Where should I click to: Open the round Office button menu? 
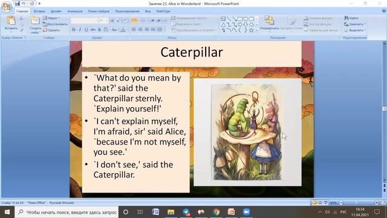(x=7, y=6)
